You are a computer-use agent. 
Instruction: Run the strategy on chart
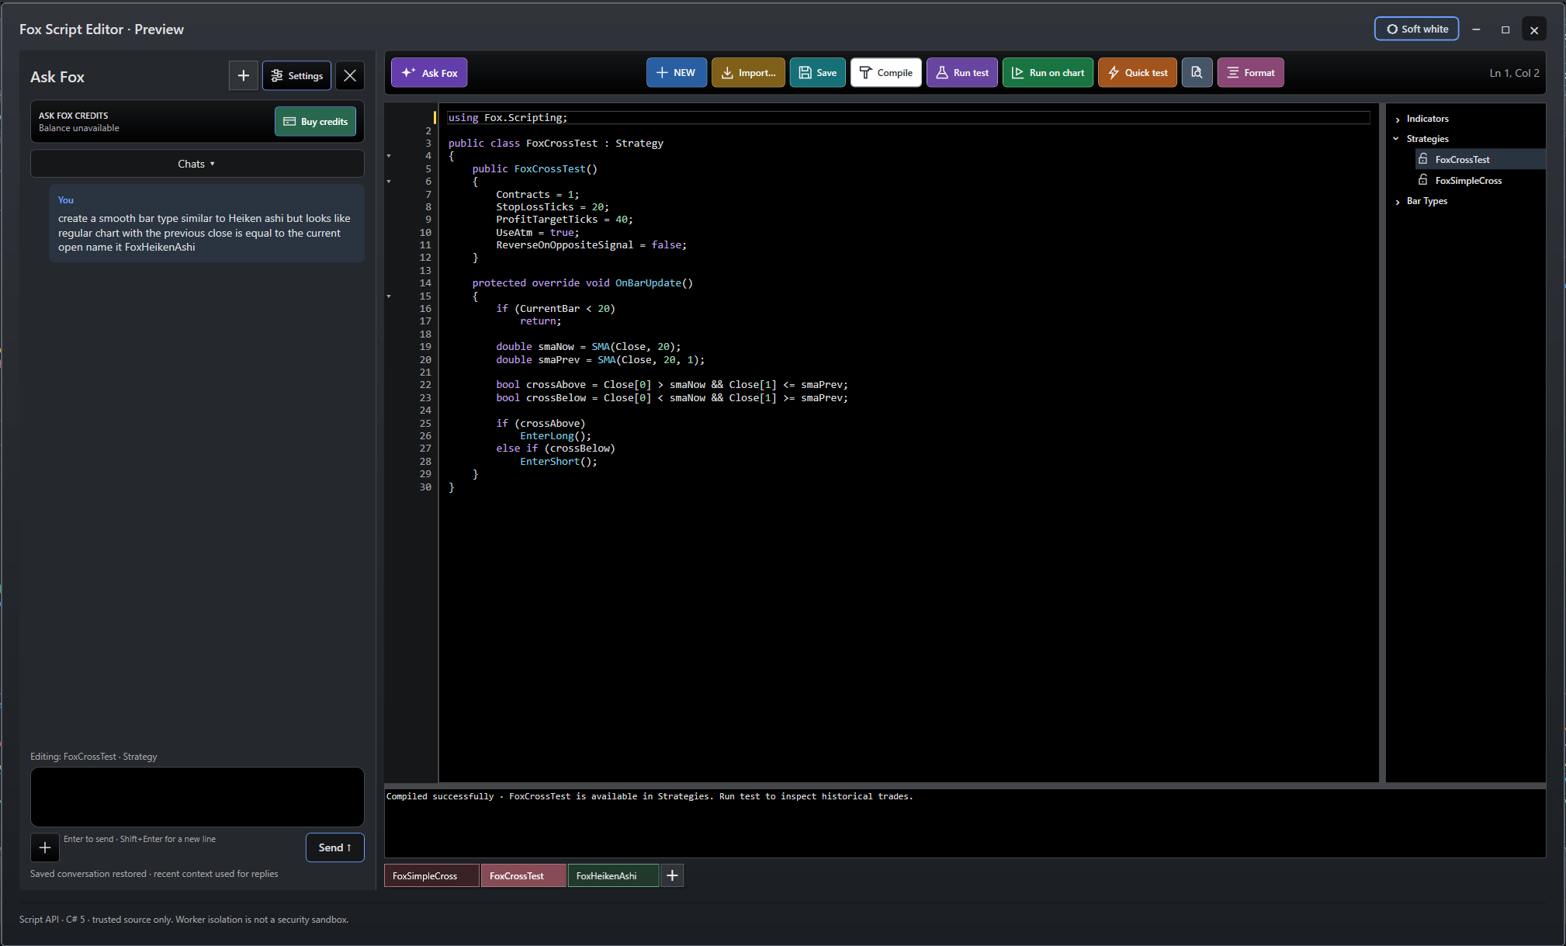pyautogui.click(x=1048, y=73)
